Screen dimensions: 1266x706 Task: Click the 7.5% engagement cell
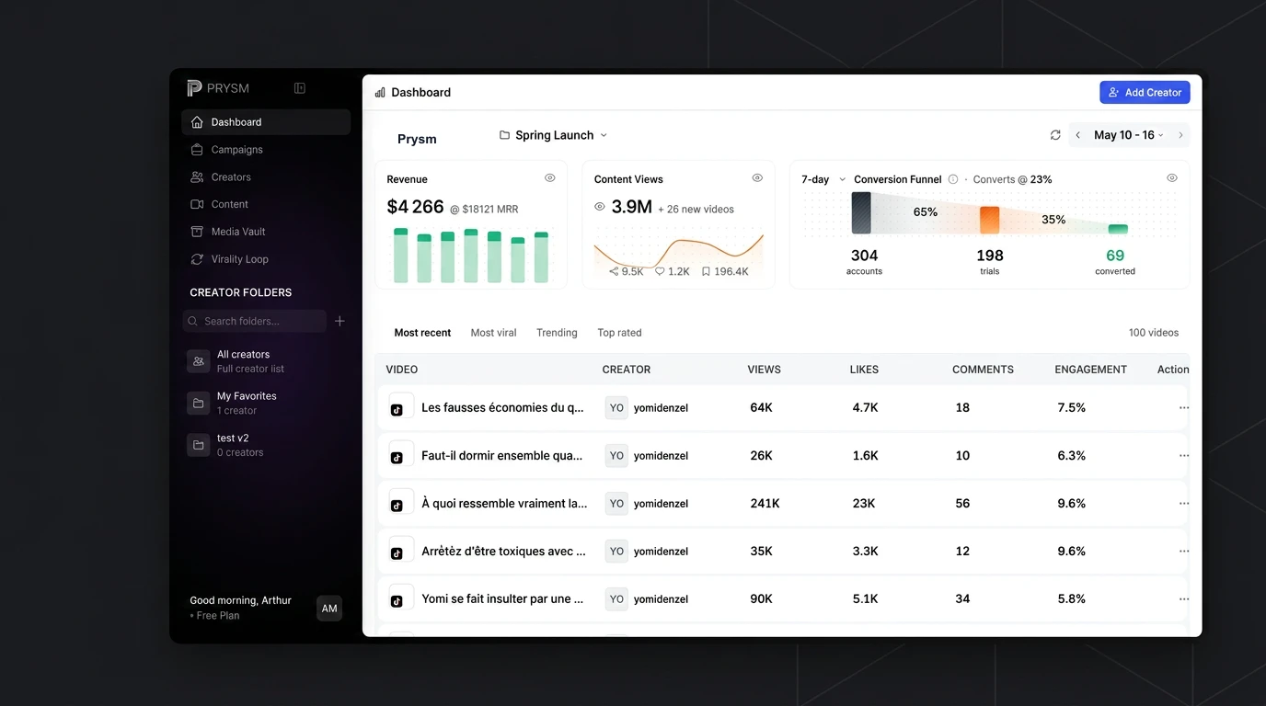click(1072, 408)
